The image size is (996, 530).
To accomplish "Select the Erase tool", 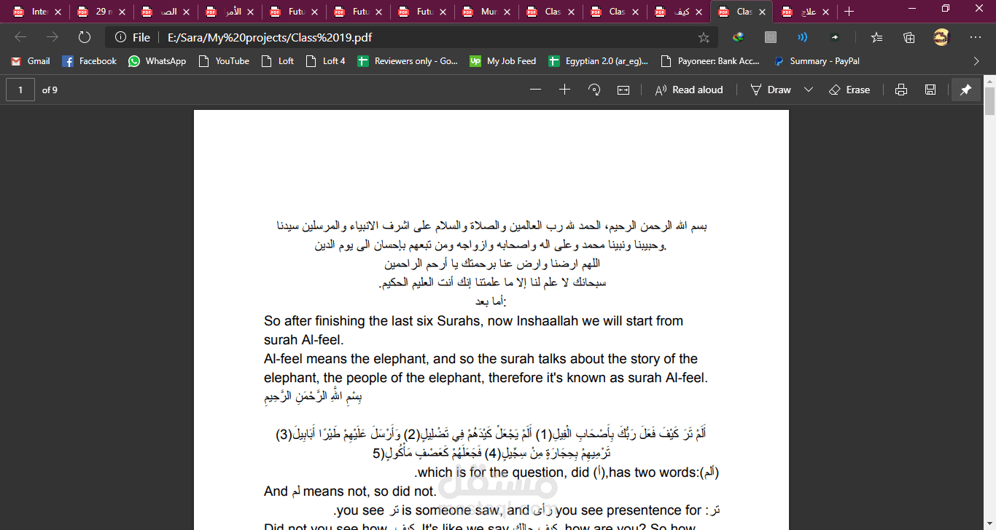I will [x=849, y=90].
